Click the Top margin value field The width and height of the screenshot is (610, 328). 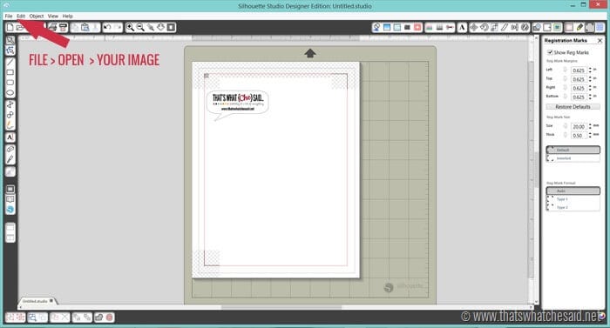click(x=579, y=79)
